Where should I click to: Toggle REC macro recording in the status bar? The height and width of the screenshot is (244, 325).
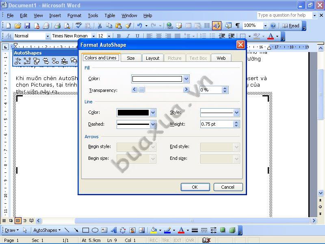[154, 240]
